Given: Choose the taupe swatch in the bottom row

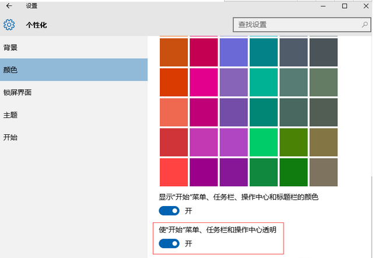Looking at the screenshot, I should pos(324,172).
